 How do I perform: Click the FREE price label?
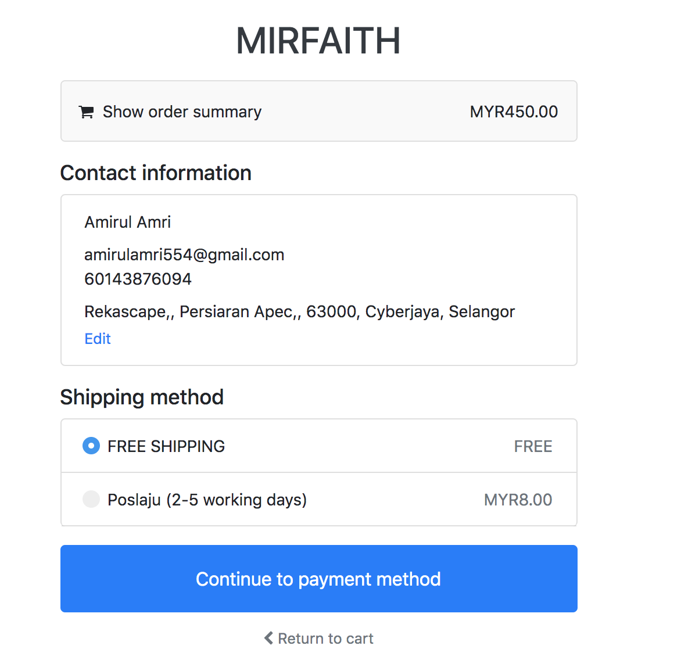(533, 446)
